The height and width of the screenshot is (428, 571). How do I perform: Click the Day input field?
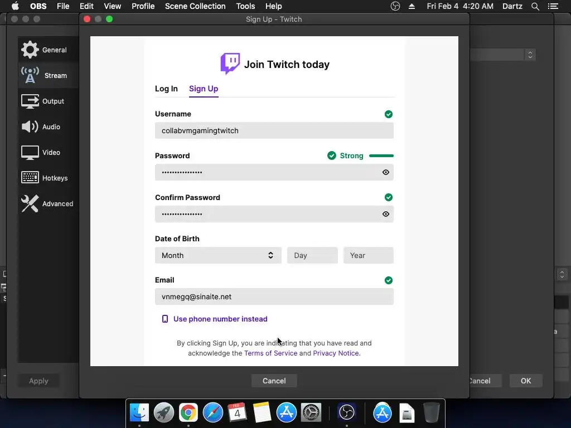pyautogui.click(x=312, y=255)
